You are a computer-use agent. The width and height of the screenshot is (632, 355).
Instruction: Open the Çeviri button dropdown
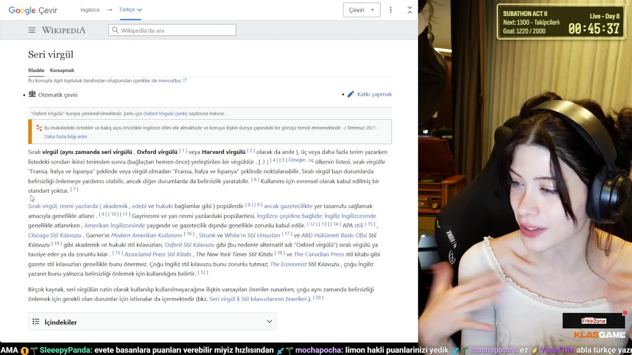pos(361,10)
